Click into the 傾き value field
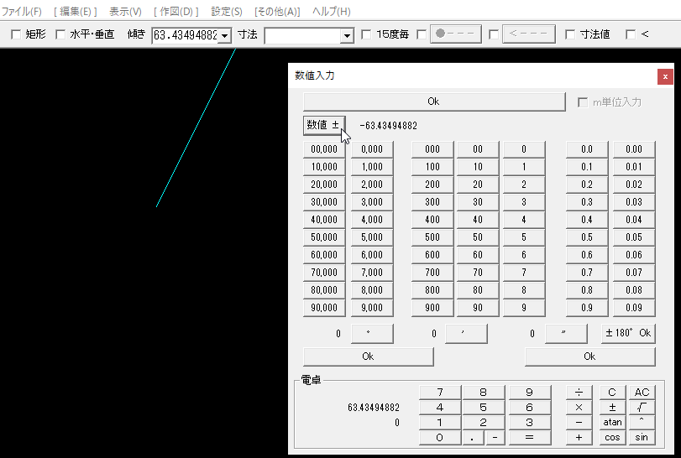Screen dimensions: 681x458 coord(186,35)
